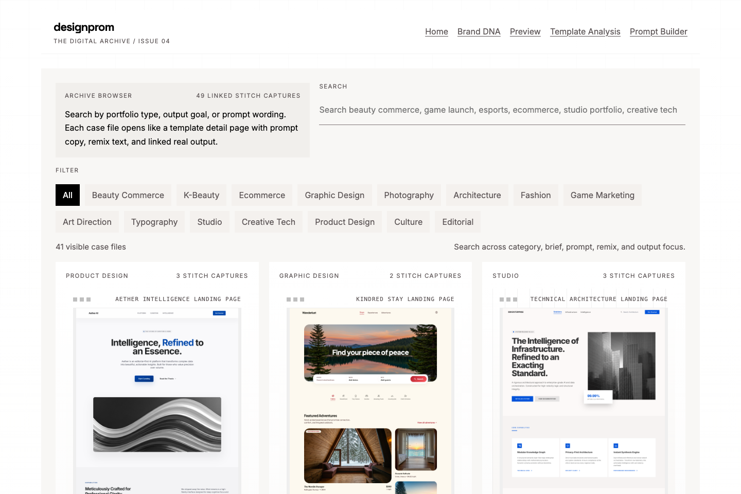Focus the archive search field
The width and height of the screenshot is (741, 494).
(502, 110)
